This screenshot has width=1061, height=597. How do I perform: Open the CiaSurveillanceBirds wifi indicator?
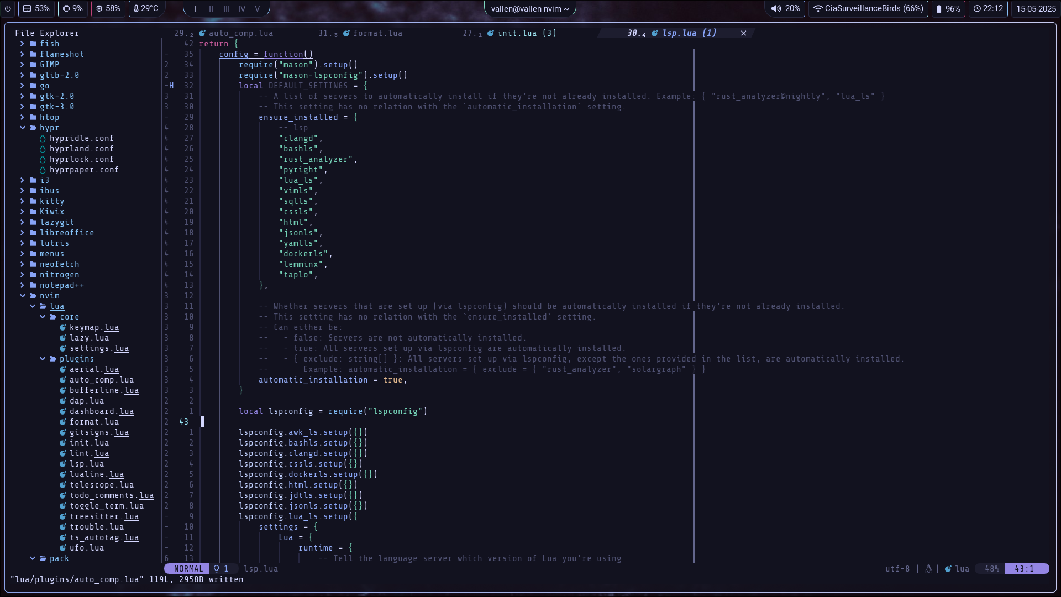[x=868, y=8]
